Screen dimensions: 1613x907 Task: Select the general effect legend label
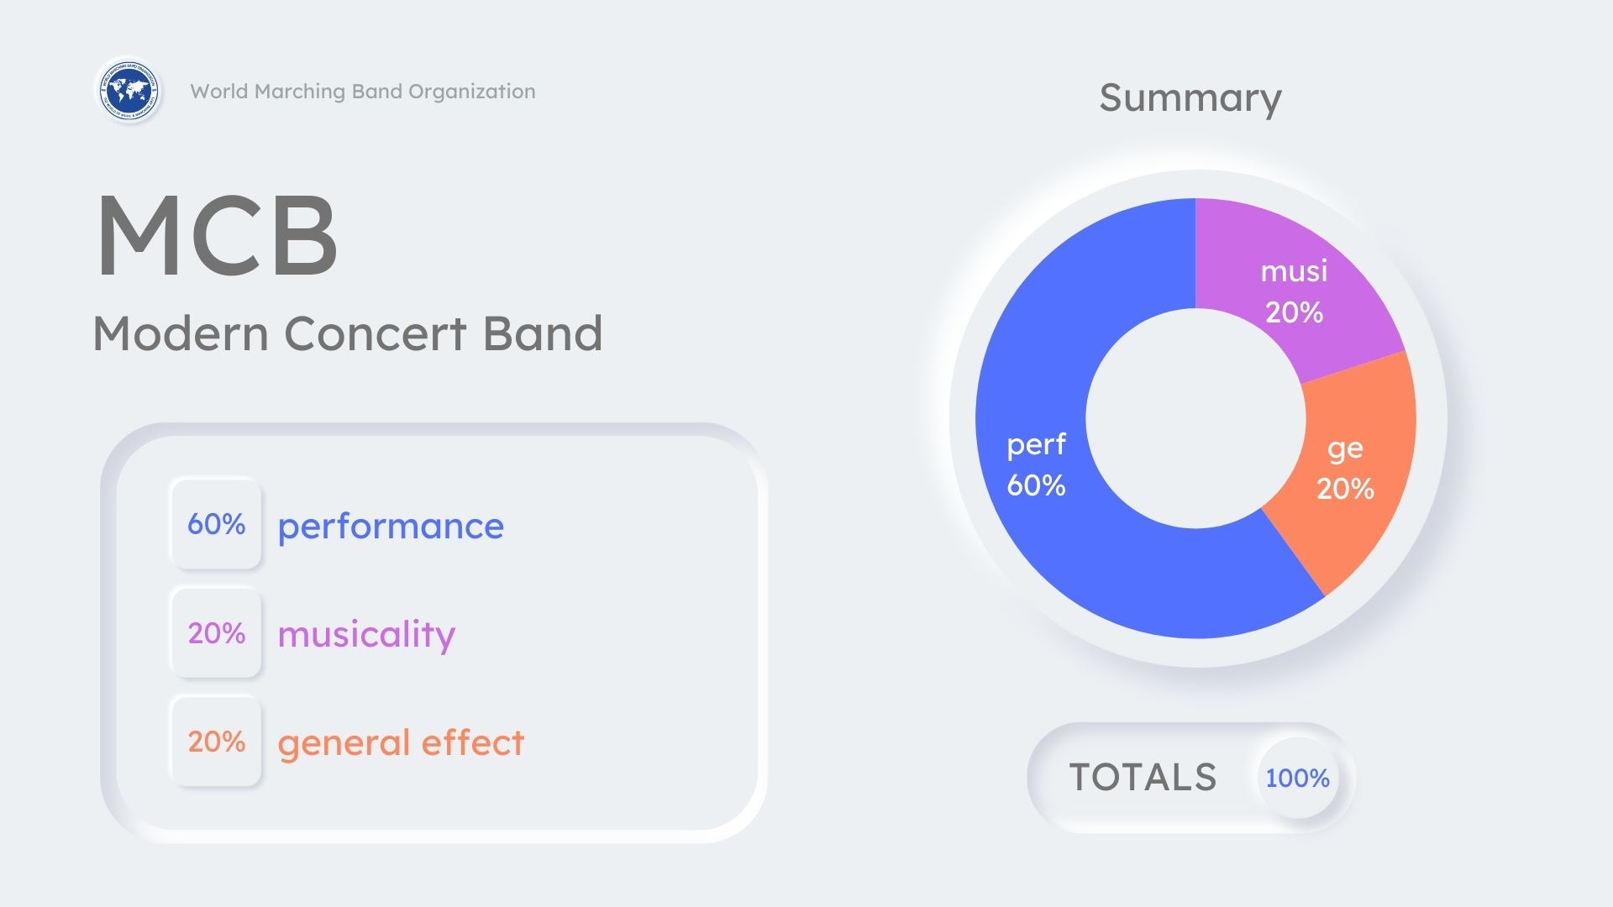click(x=401, y=743)
